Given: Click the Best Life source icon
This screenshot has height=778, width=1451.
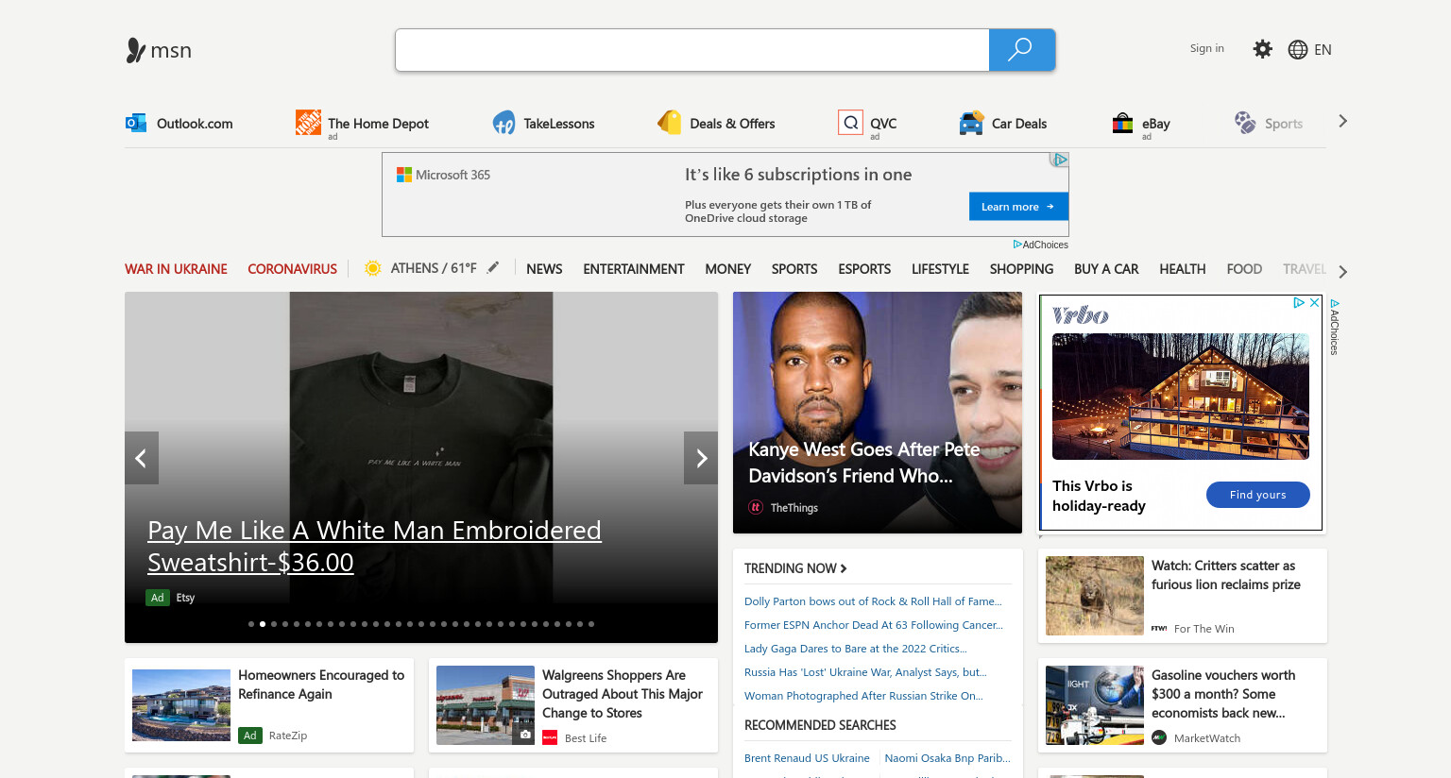Looking at the screenshot, I should tap(550, 737).
